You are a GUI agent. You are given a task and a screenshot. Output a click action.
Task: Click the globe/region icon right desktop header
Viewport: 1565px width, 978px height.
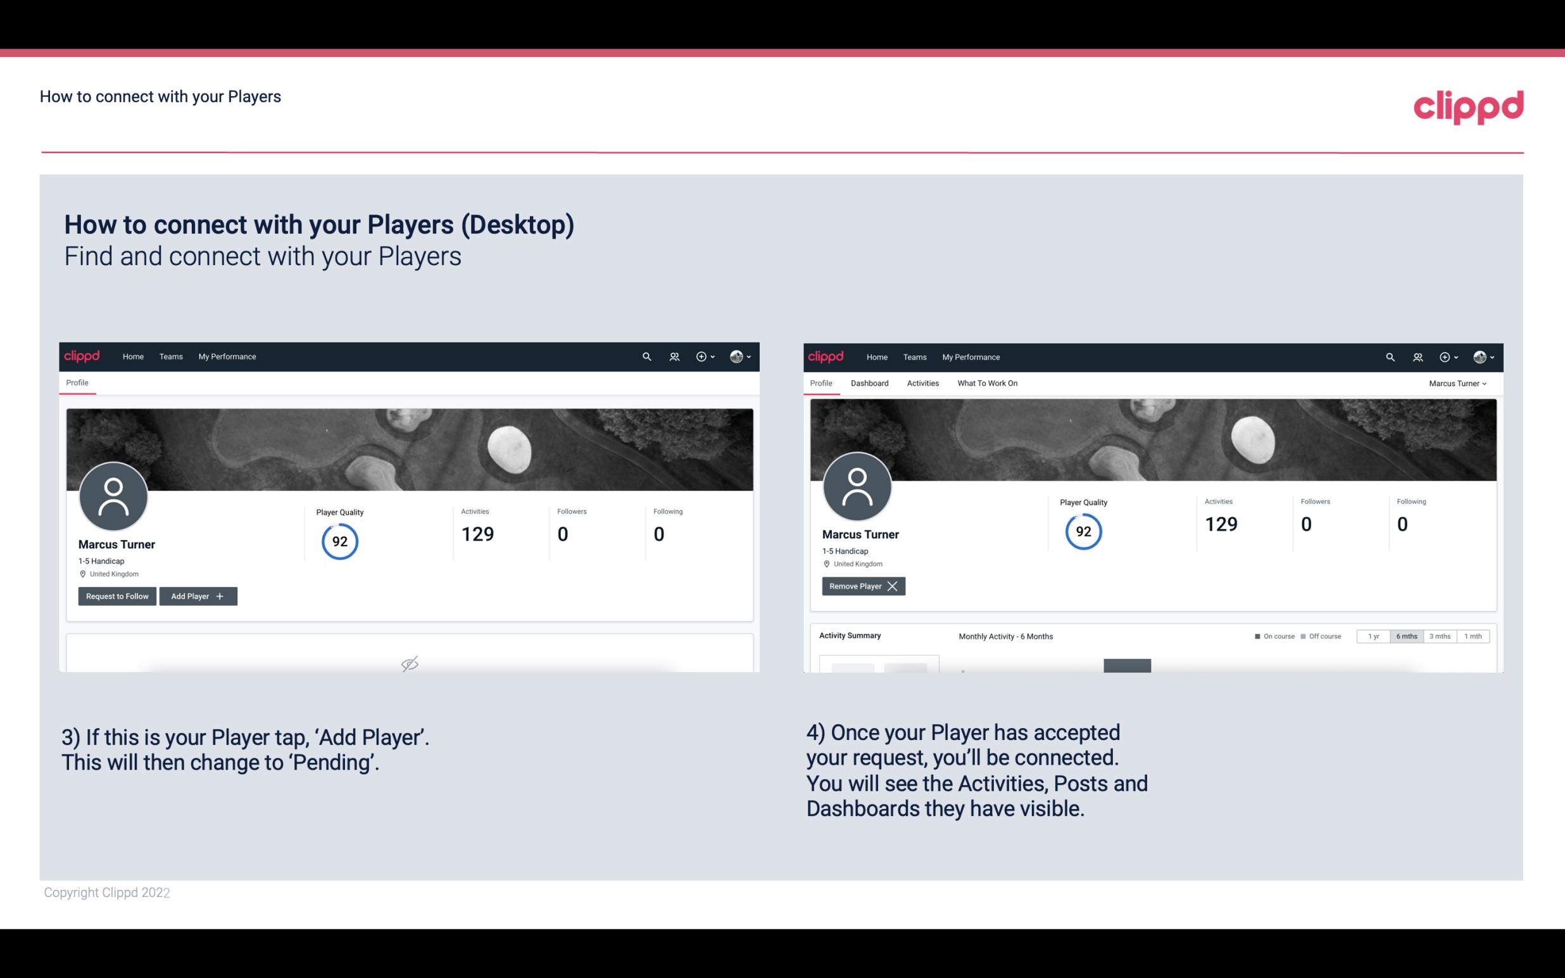(1476, 356)
